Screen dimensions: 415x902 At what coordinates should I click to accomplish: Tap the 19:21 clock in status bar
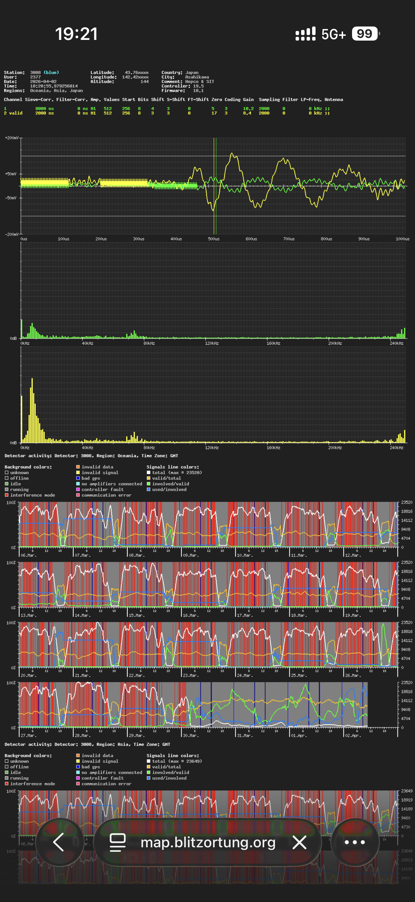76,34
